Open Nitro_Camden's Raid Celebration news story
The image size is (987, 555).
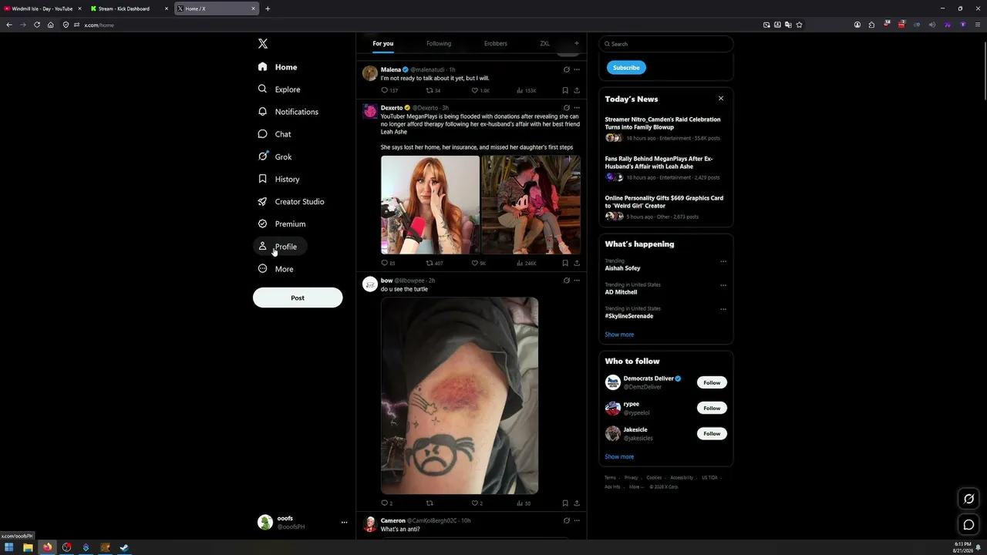point(663,123)
